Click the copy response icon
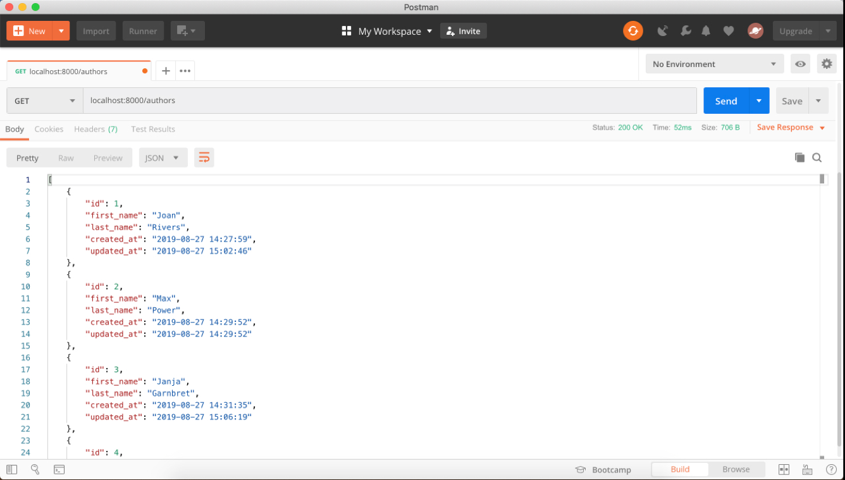 (x=799, y=157)
